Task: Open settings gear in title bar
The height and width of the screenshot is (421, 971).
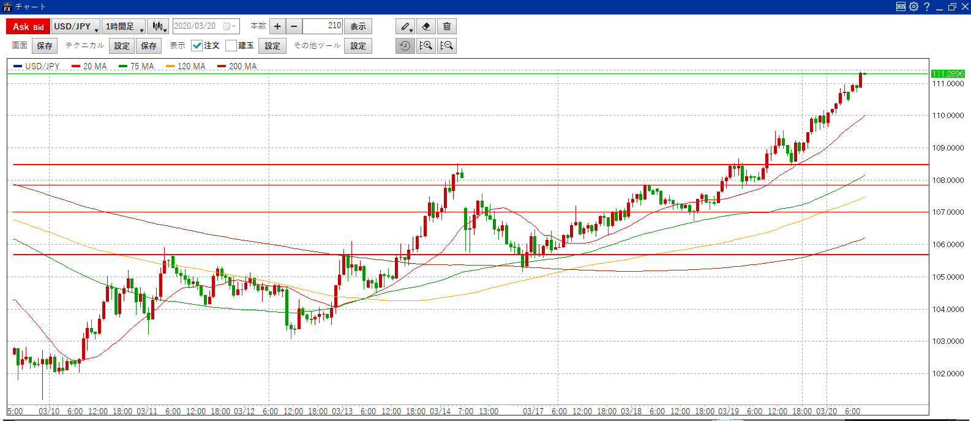Action: click(913, 7)
